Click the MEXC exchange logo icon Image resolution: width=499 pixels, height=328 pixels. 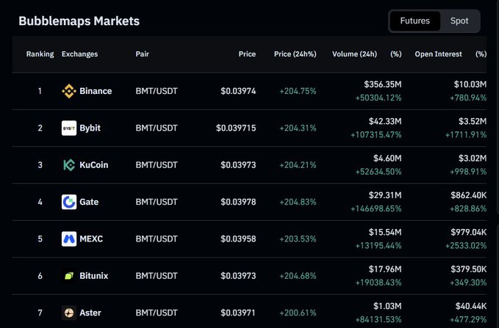(69, 238)
